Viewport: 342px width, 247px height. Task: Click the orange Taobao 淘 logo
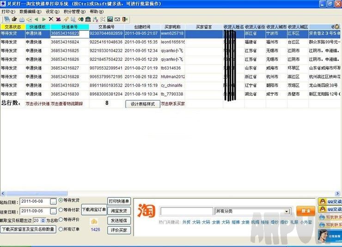(147, 211)
